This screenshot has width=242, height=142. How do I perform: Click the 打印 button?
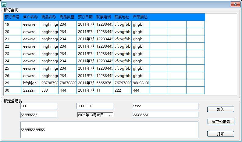[x=220, y=134]
